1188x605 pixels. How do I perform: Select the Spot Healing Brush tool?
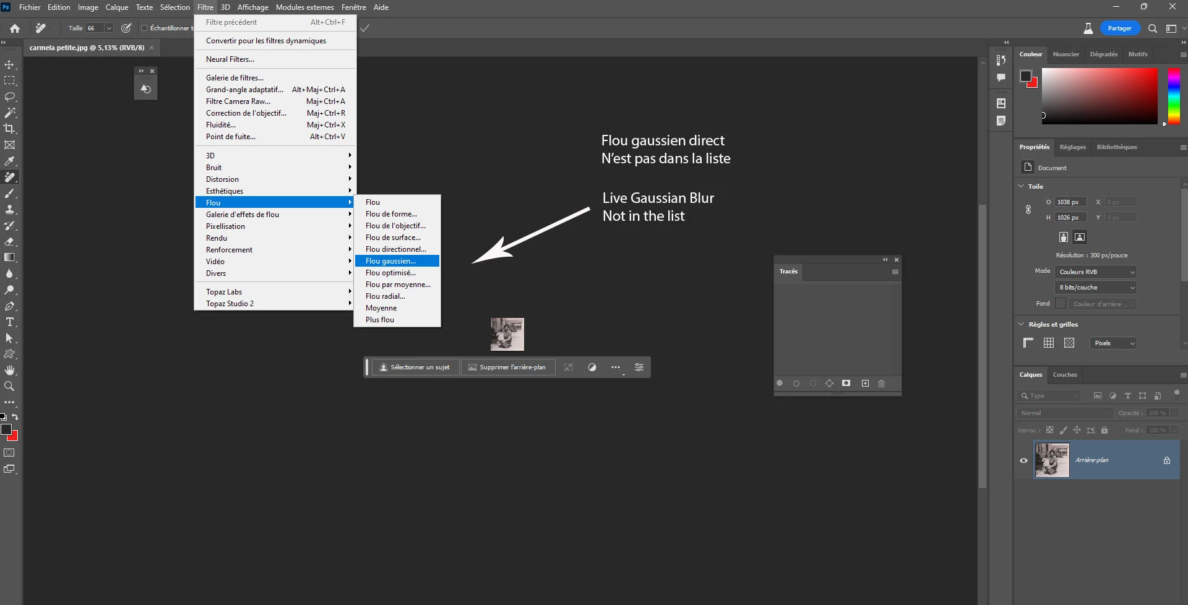point(9,177)
